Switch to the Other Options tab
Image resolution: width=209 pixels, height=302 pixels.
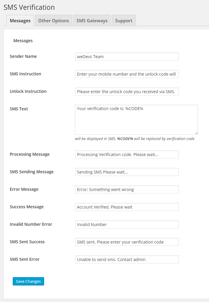pos(53,20)
